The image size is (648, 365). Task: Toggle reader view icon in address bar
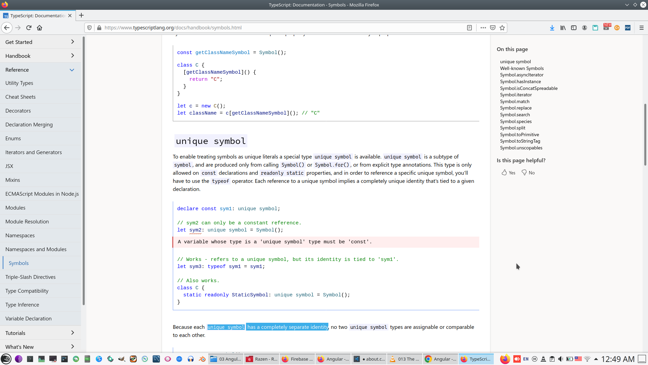coord(469,28)
